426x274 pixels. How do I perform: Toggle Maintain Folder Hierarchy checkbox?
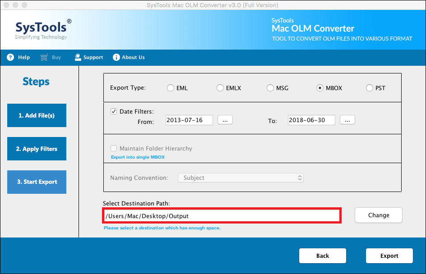pyautogui.click(x=114, y=148)
